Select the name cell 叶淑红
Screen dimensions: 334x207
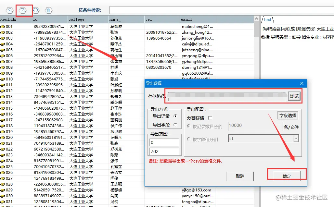point(116,85)
